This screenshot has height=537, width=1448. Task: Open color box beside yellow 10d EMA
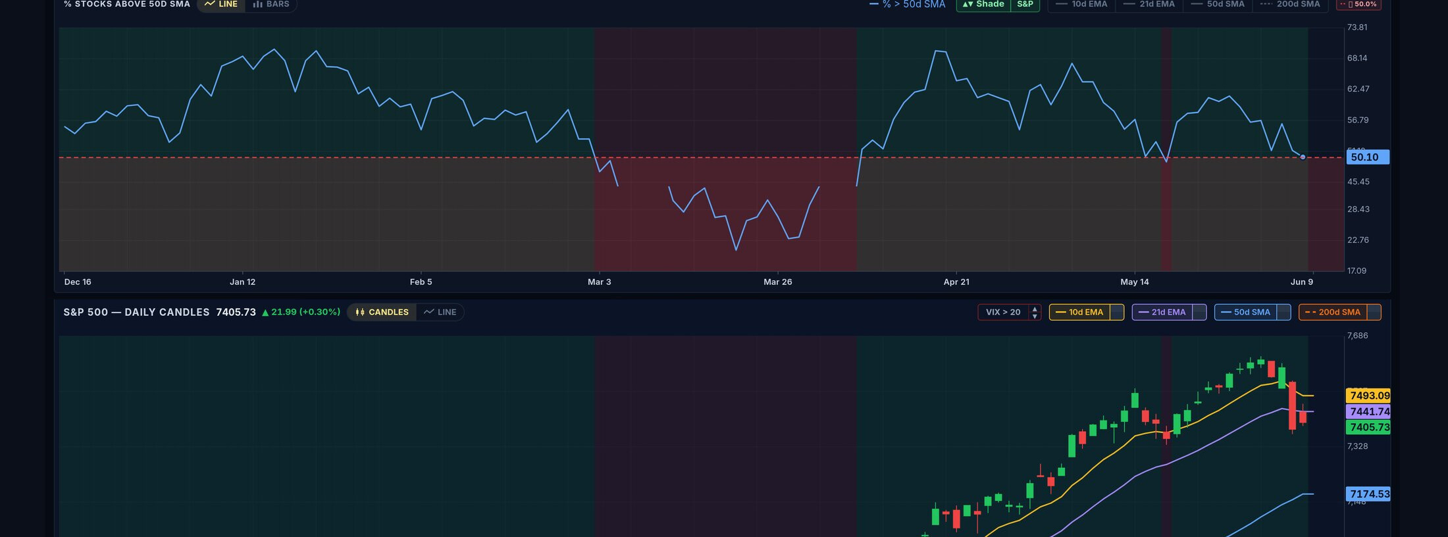1117,312
